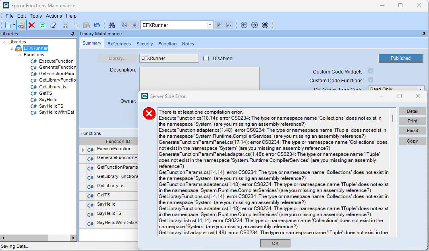Click into the Library name field EFXRunner
Viewport: 429px width, 251px height.
169,58
